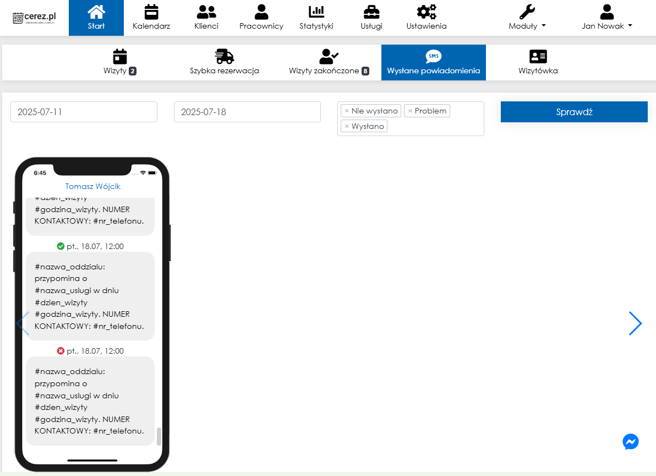Open the Kalendarz calendar icon
Image resolution: width=656 pixels, height=476 pixels.
click(x=151, y=12)
